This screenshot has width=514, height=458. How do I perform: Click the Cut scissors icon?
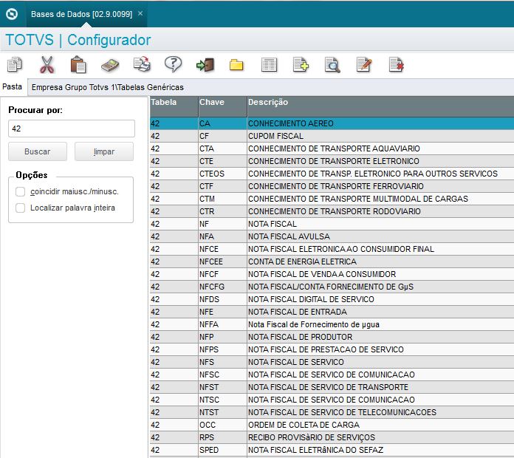(47, 64)
